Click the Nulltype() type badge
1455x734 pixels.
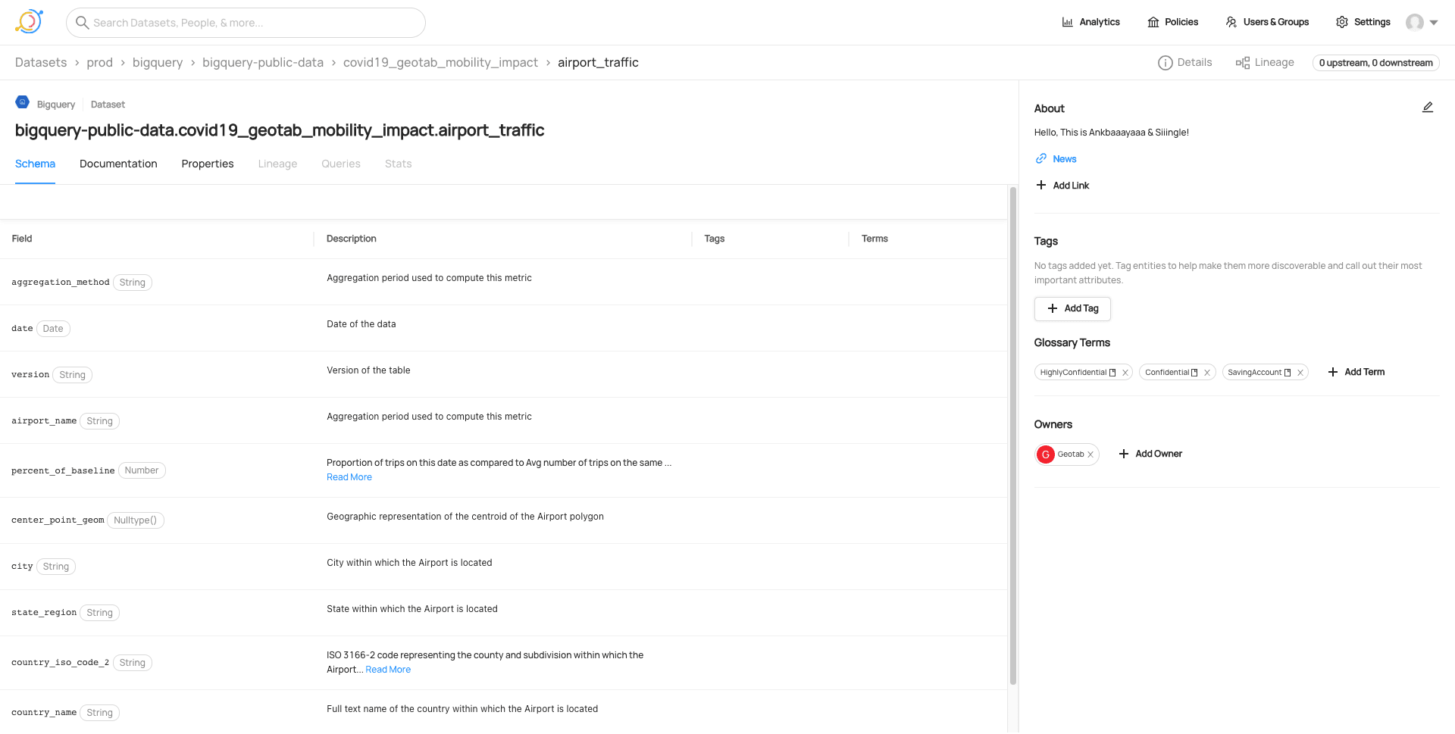pos(136,520)
